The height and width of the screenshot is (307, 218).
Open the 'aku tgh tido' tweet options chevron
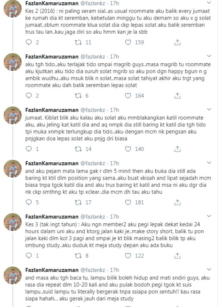(x=209, y=56)
